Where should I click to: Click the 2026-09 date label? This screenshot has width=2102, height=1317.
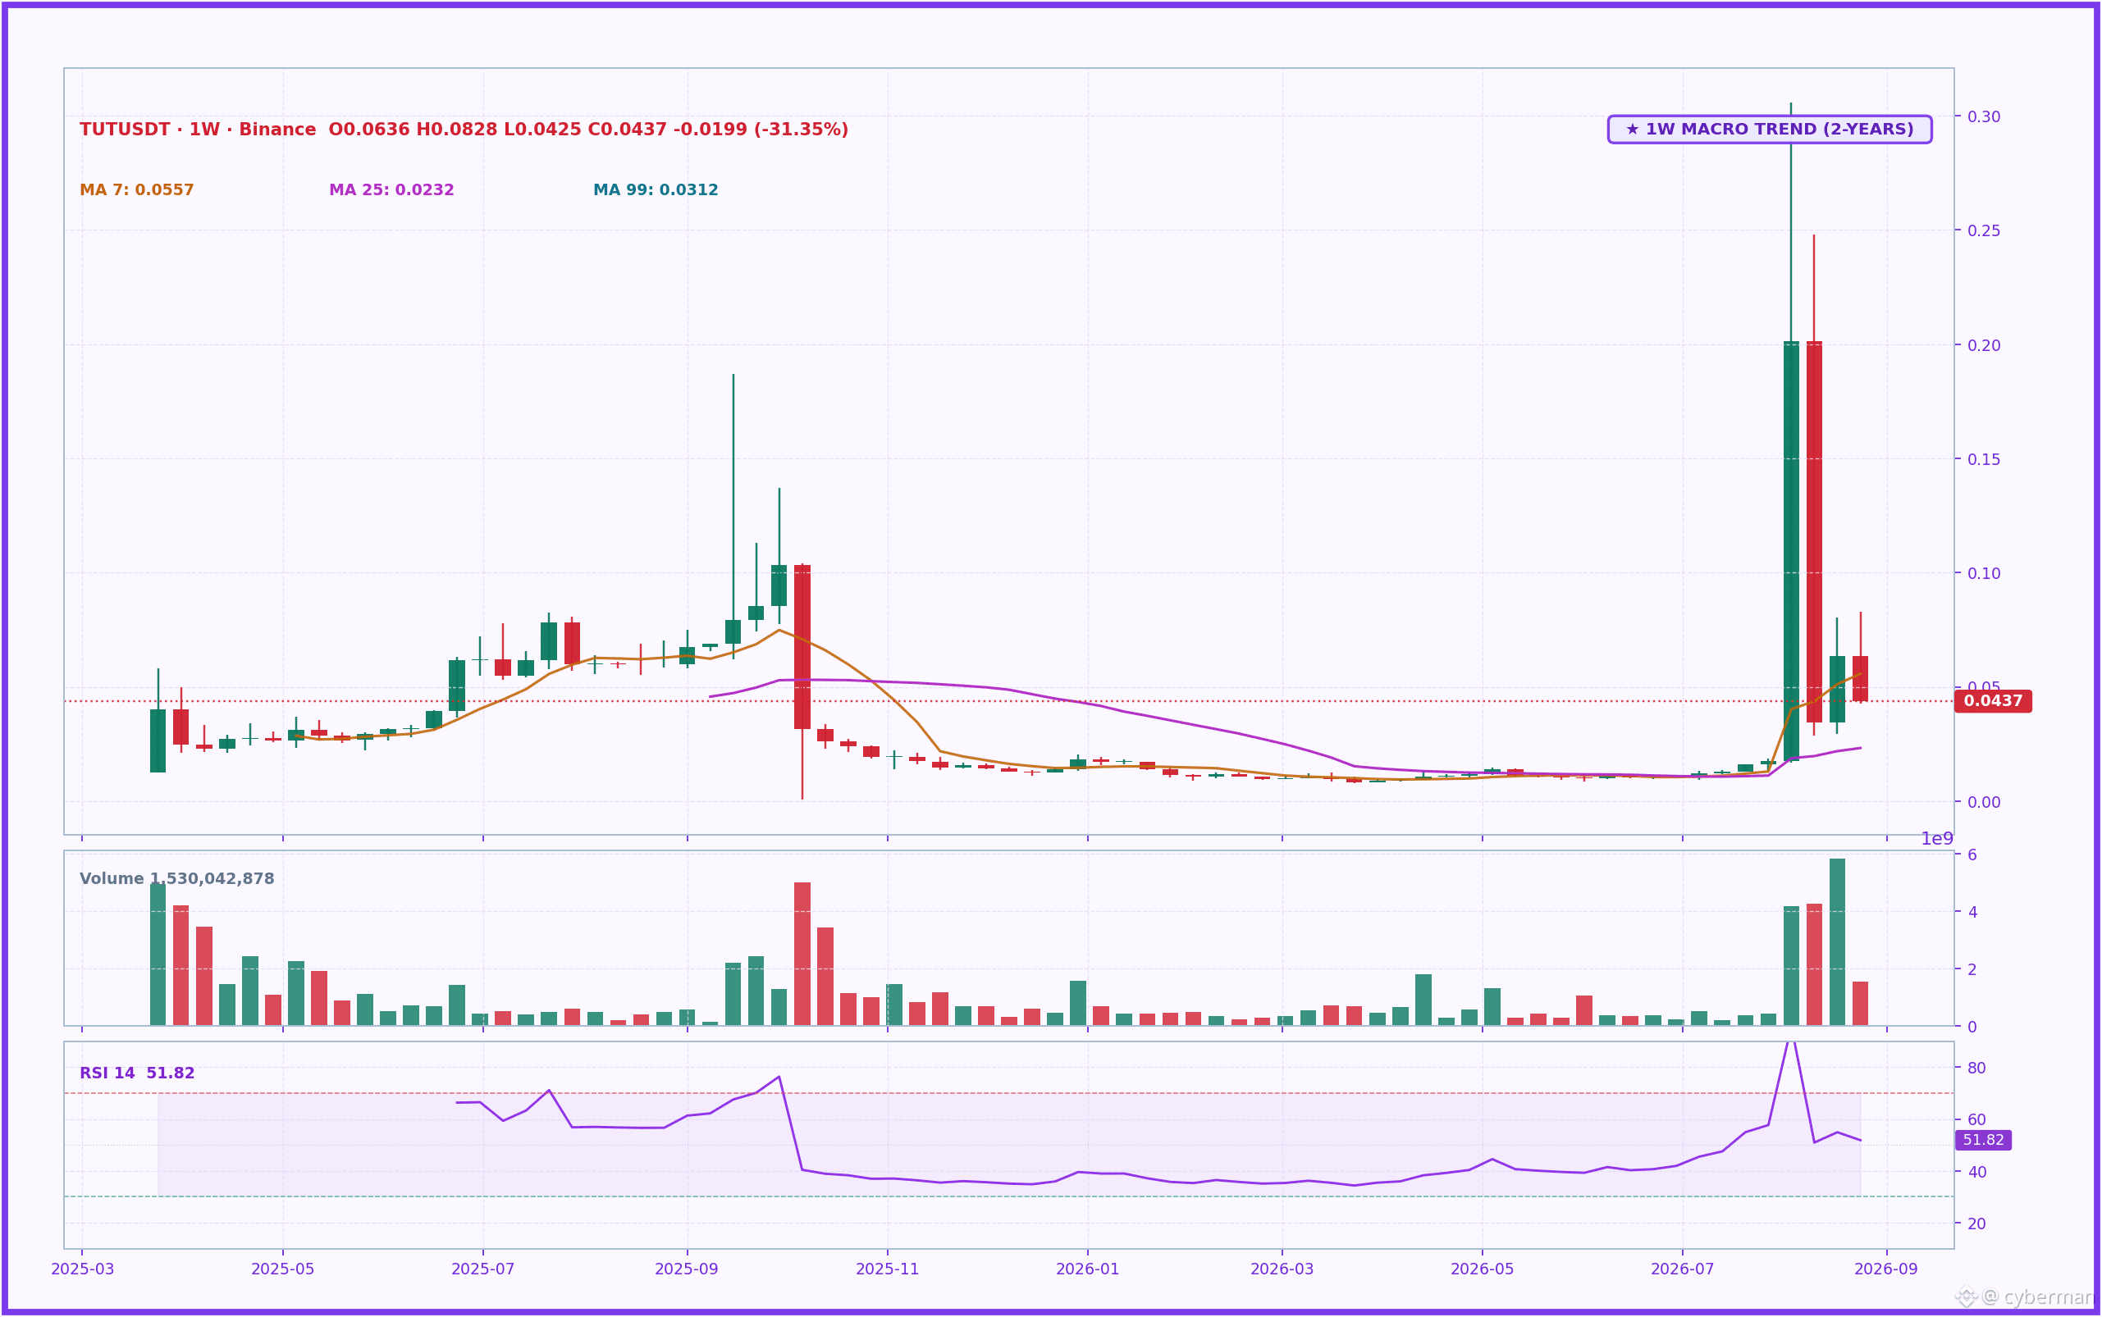coord(1886,1269)
